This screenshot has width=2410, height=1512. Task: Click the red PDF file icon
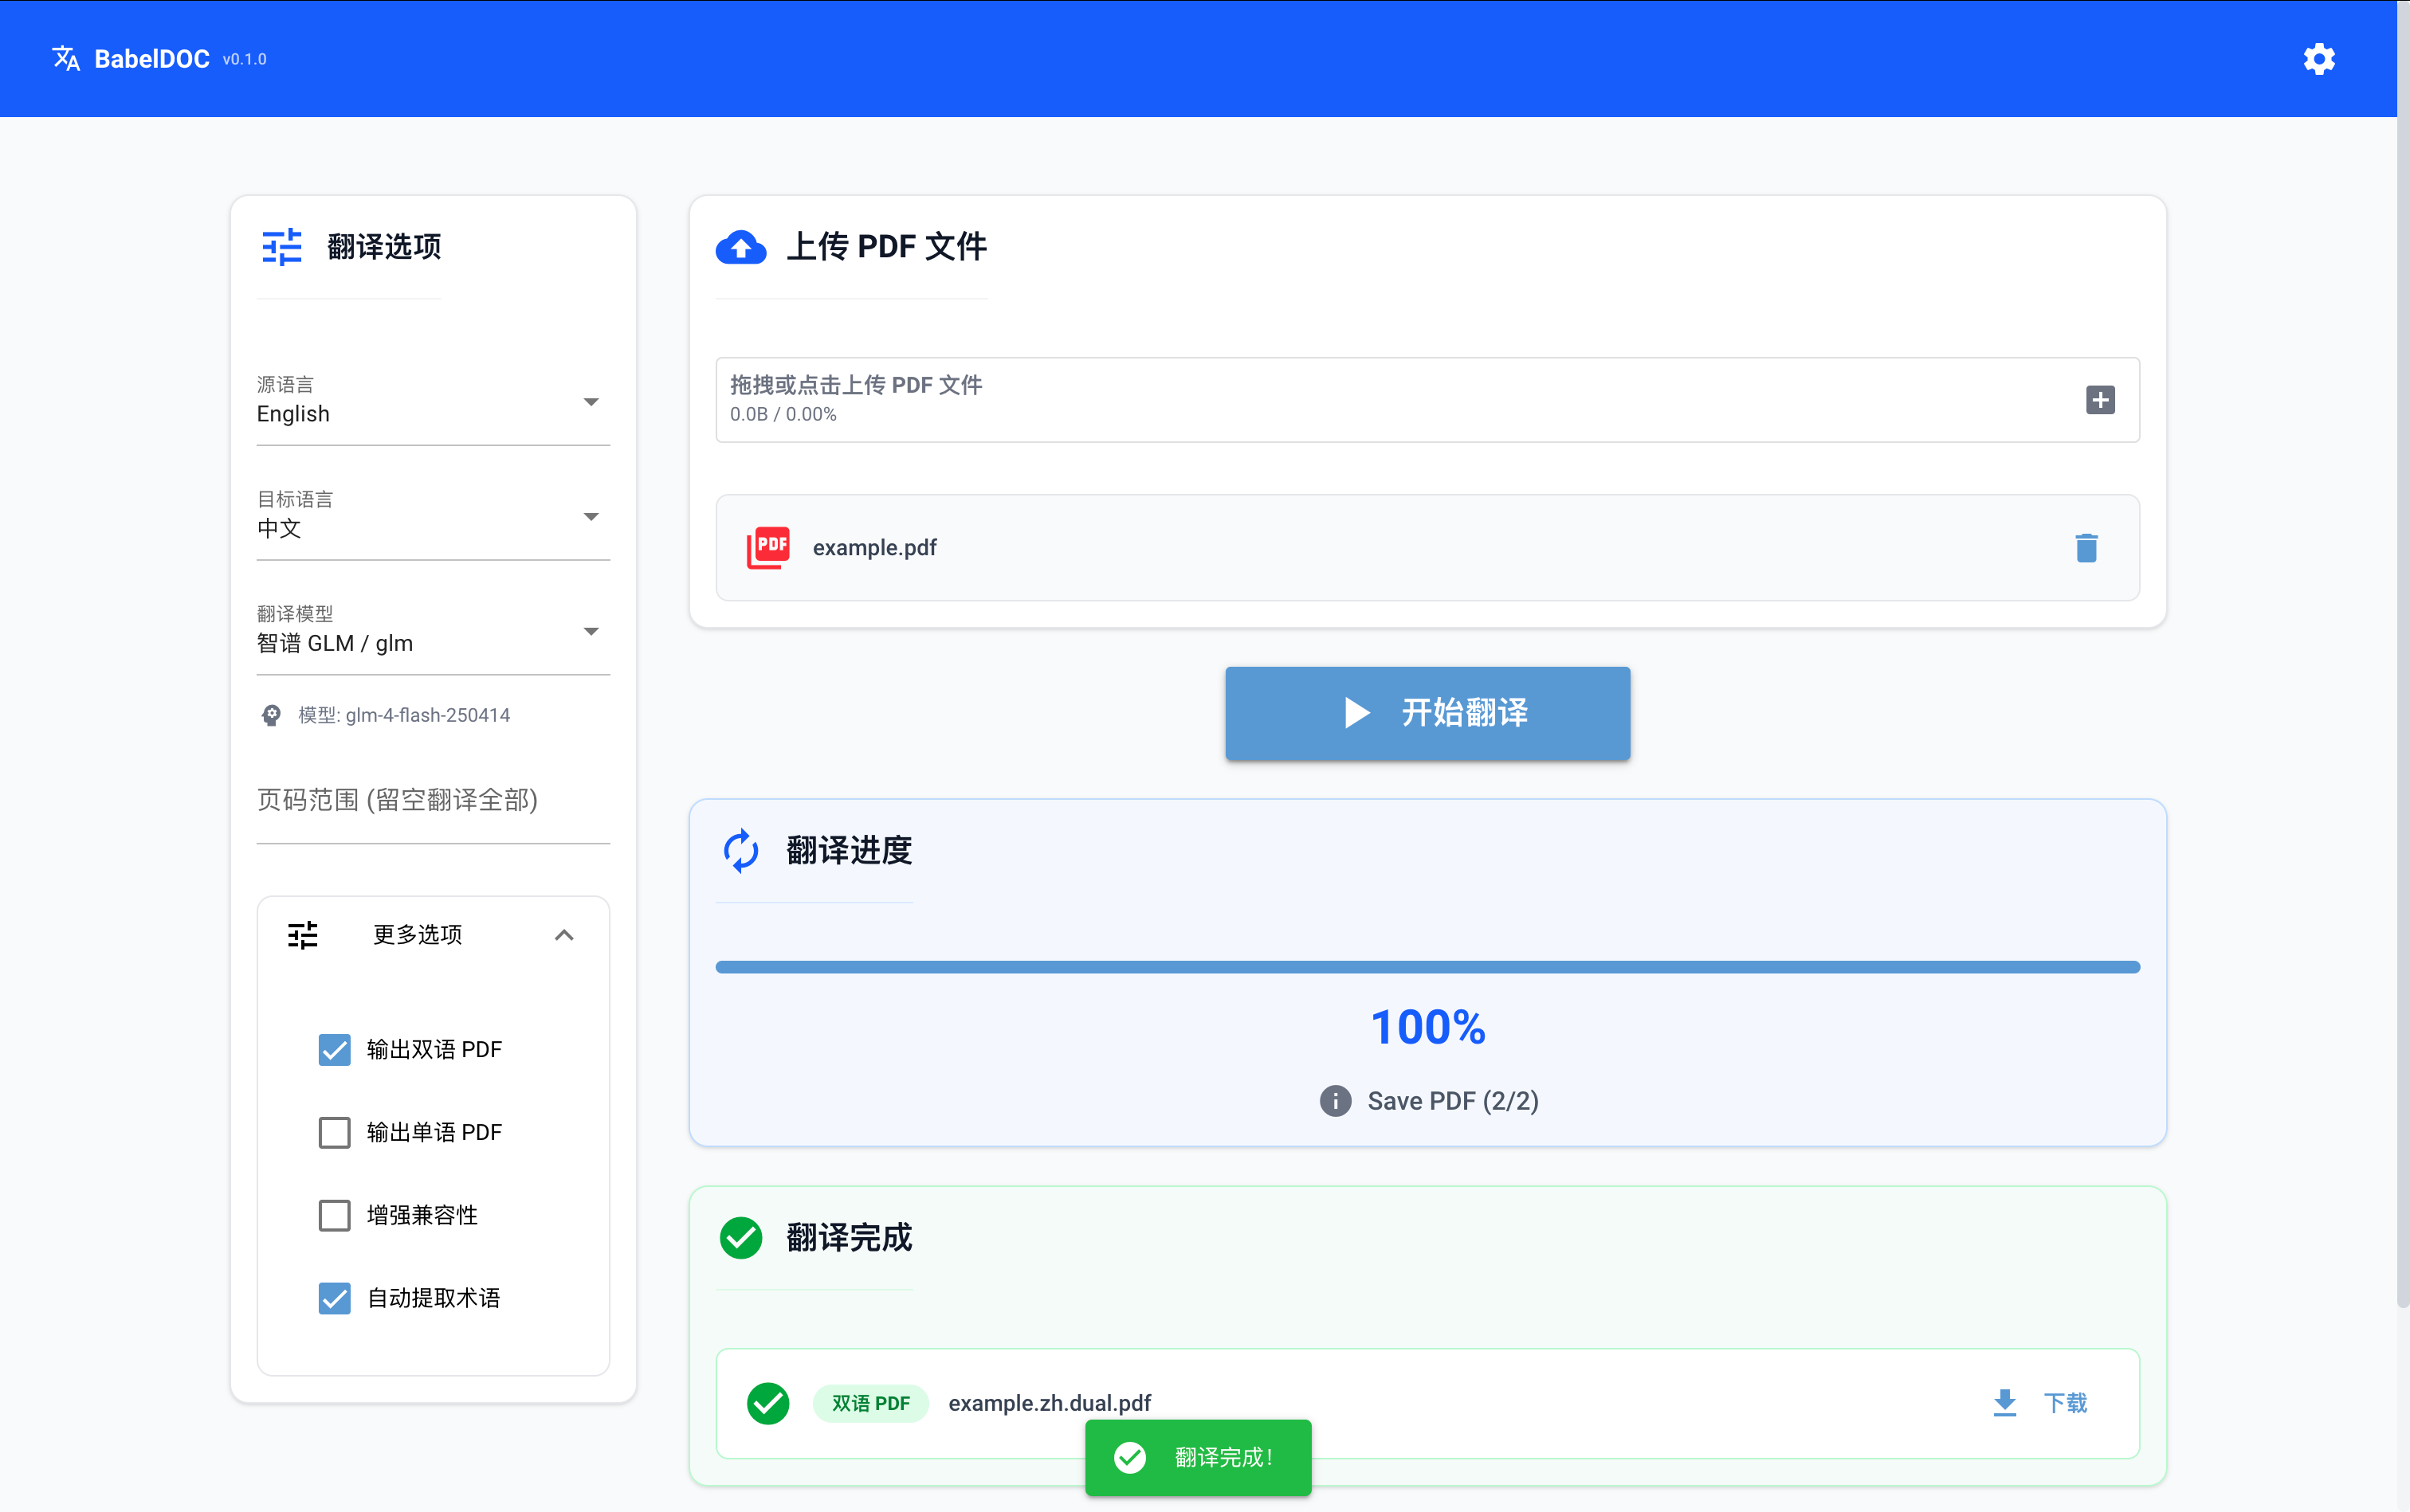[767, 547]
